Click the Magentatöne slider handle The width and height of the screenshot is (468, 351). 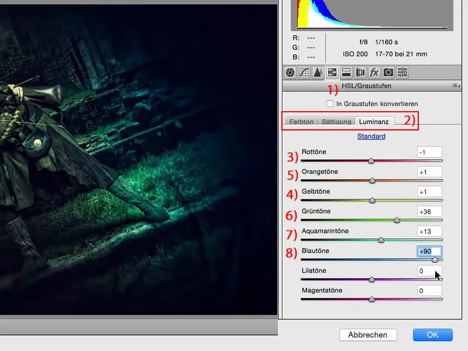[372, 298]
